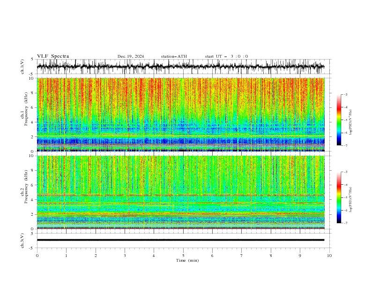Click time axis tick label "3"
371x287 pixels.
125,256
